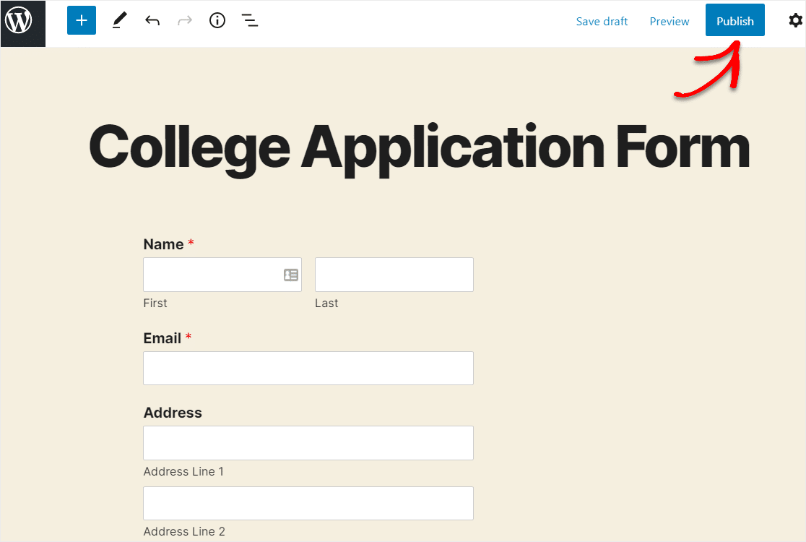
Task: Open the document details info icon
Action: click(217, 20)
